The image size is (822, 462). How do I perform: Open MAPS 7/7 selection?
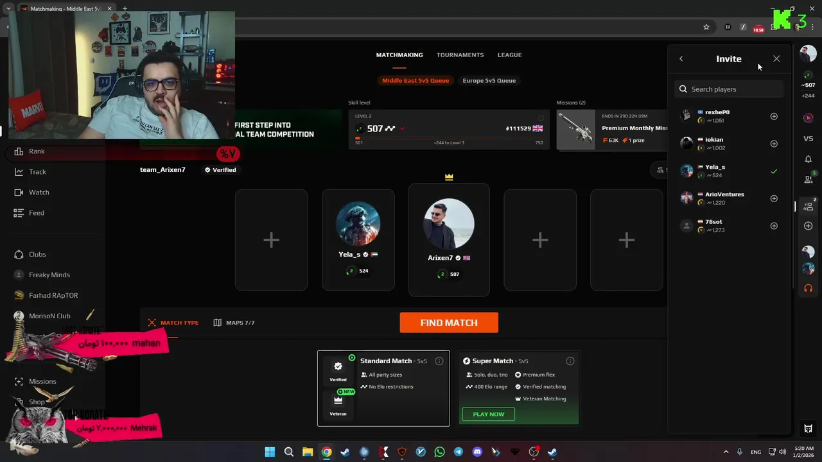click(234, 323)
